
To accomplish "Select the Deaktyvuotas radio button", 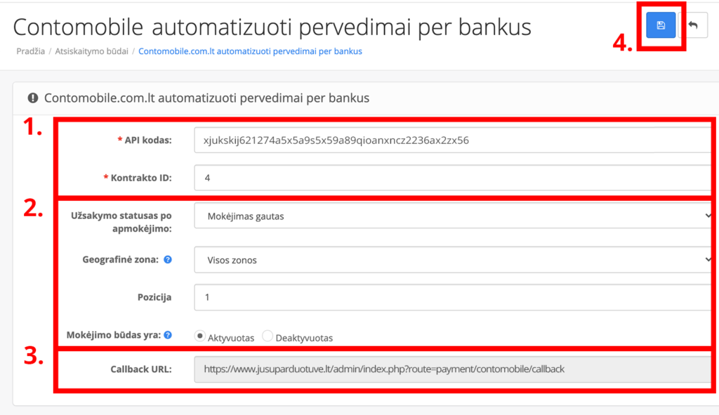I will click(268, 336).
